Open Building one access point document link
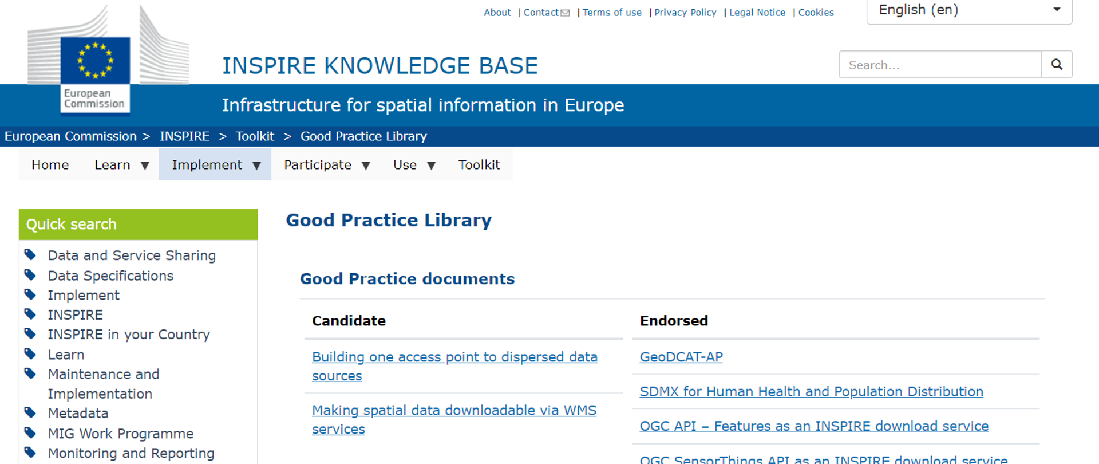This screenshot has width=1099, height=464. click(x=454, y=366)
